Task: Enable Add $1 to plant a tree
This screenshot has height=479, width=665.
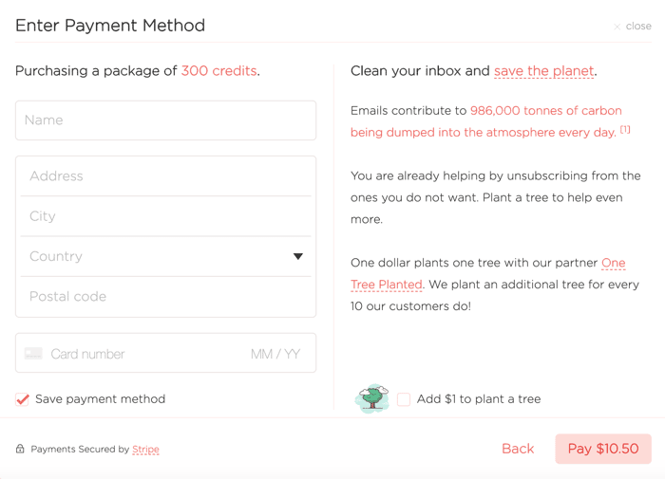Action: (404, 399)
